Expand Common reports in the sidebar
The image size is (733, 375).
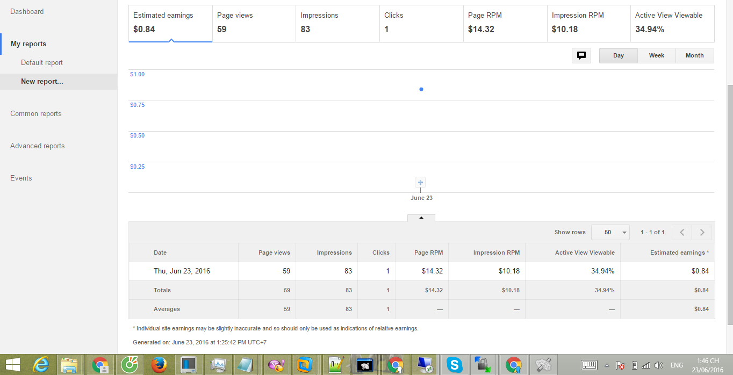pyautogui.click(x=36, y=113)
